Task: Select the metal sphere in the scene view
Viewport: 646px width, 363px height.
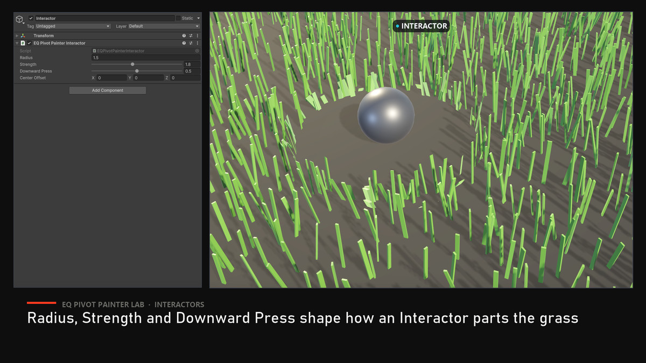Action: pos(386,115)
